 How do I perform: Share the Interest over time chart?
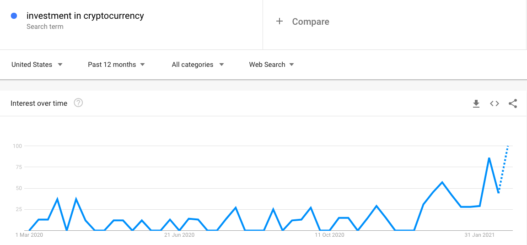click(513, 103)
